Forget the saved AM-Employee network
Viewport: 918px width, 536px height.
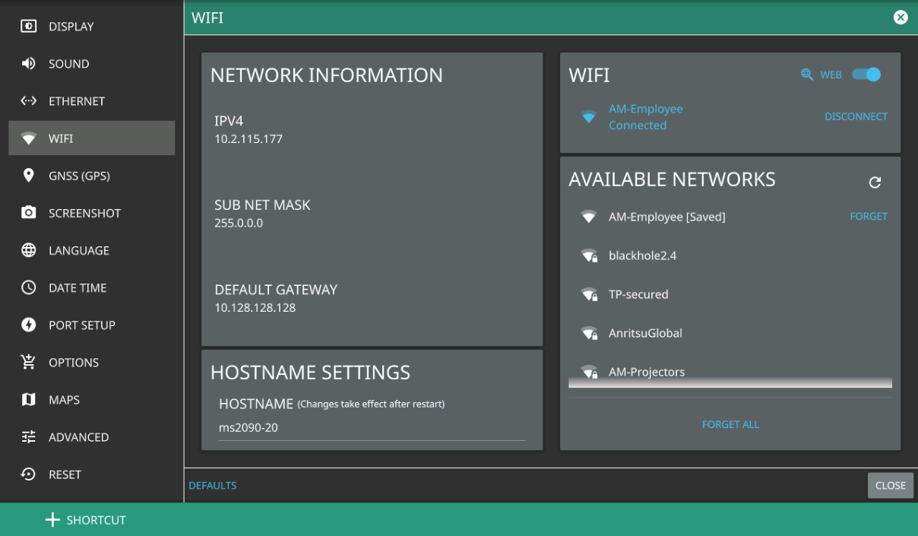click(868, 217)
